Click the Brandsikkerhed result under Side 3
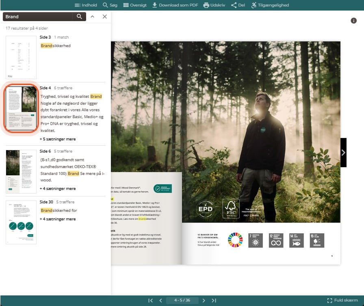 pyautogui.click(x=56, y=46)
